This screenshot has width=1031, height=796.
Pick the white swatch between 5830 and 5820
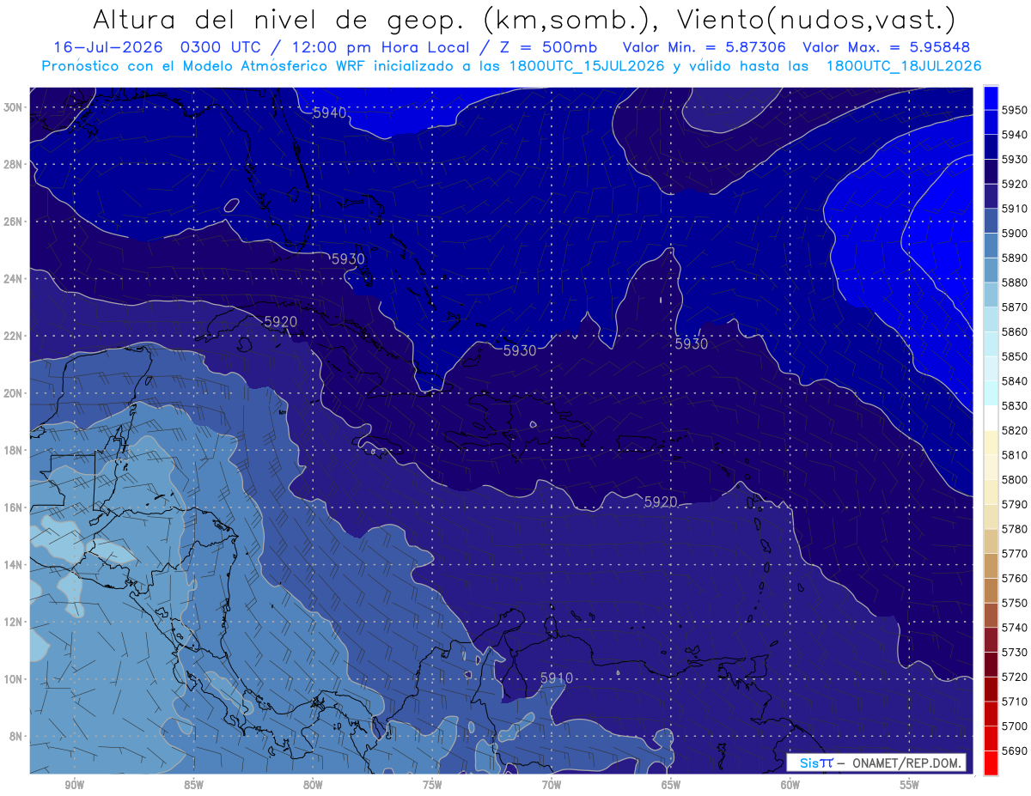coord(991,418)
